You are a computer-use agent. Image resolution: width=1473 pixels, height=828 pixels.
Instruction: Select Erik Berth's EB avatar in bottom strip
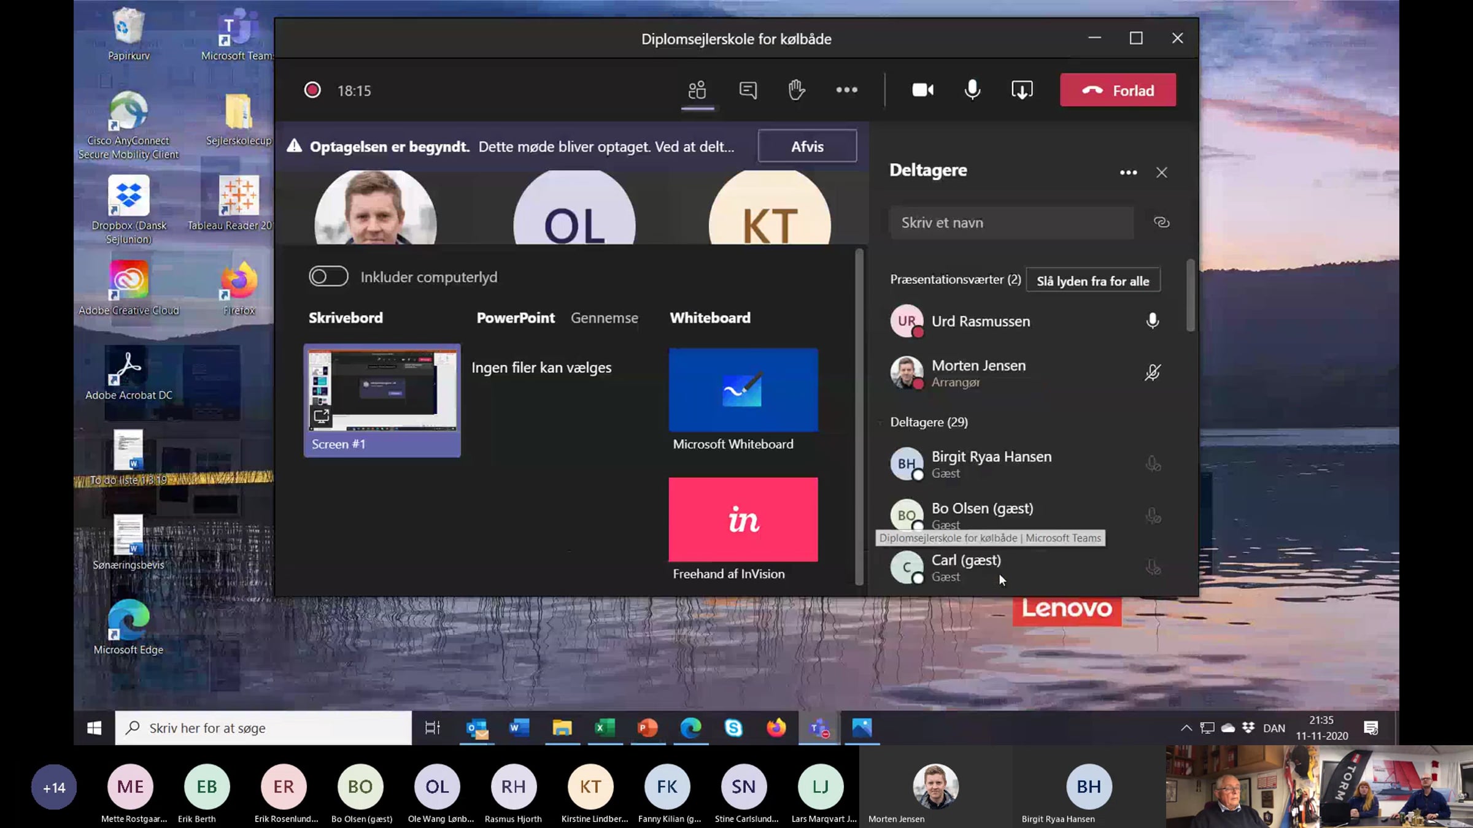coord(207,787)
